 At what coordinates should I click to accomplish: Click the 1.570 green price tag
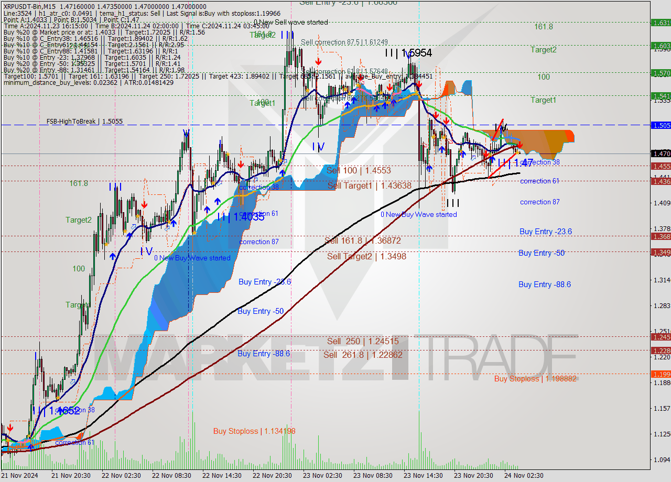click(661, 73)
